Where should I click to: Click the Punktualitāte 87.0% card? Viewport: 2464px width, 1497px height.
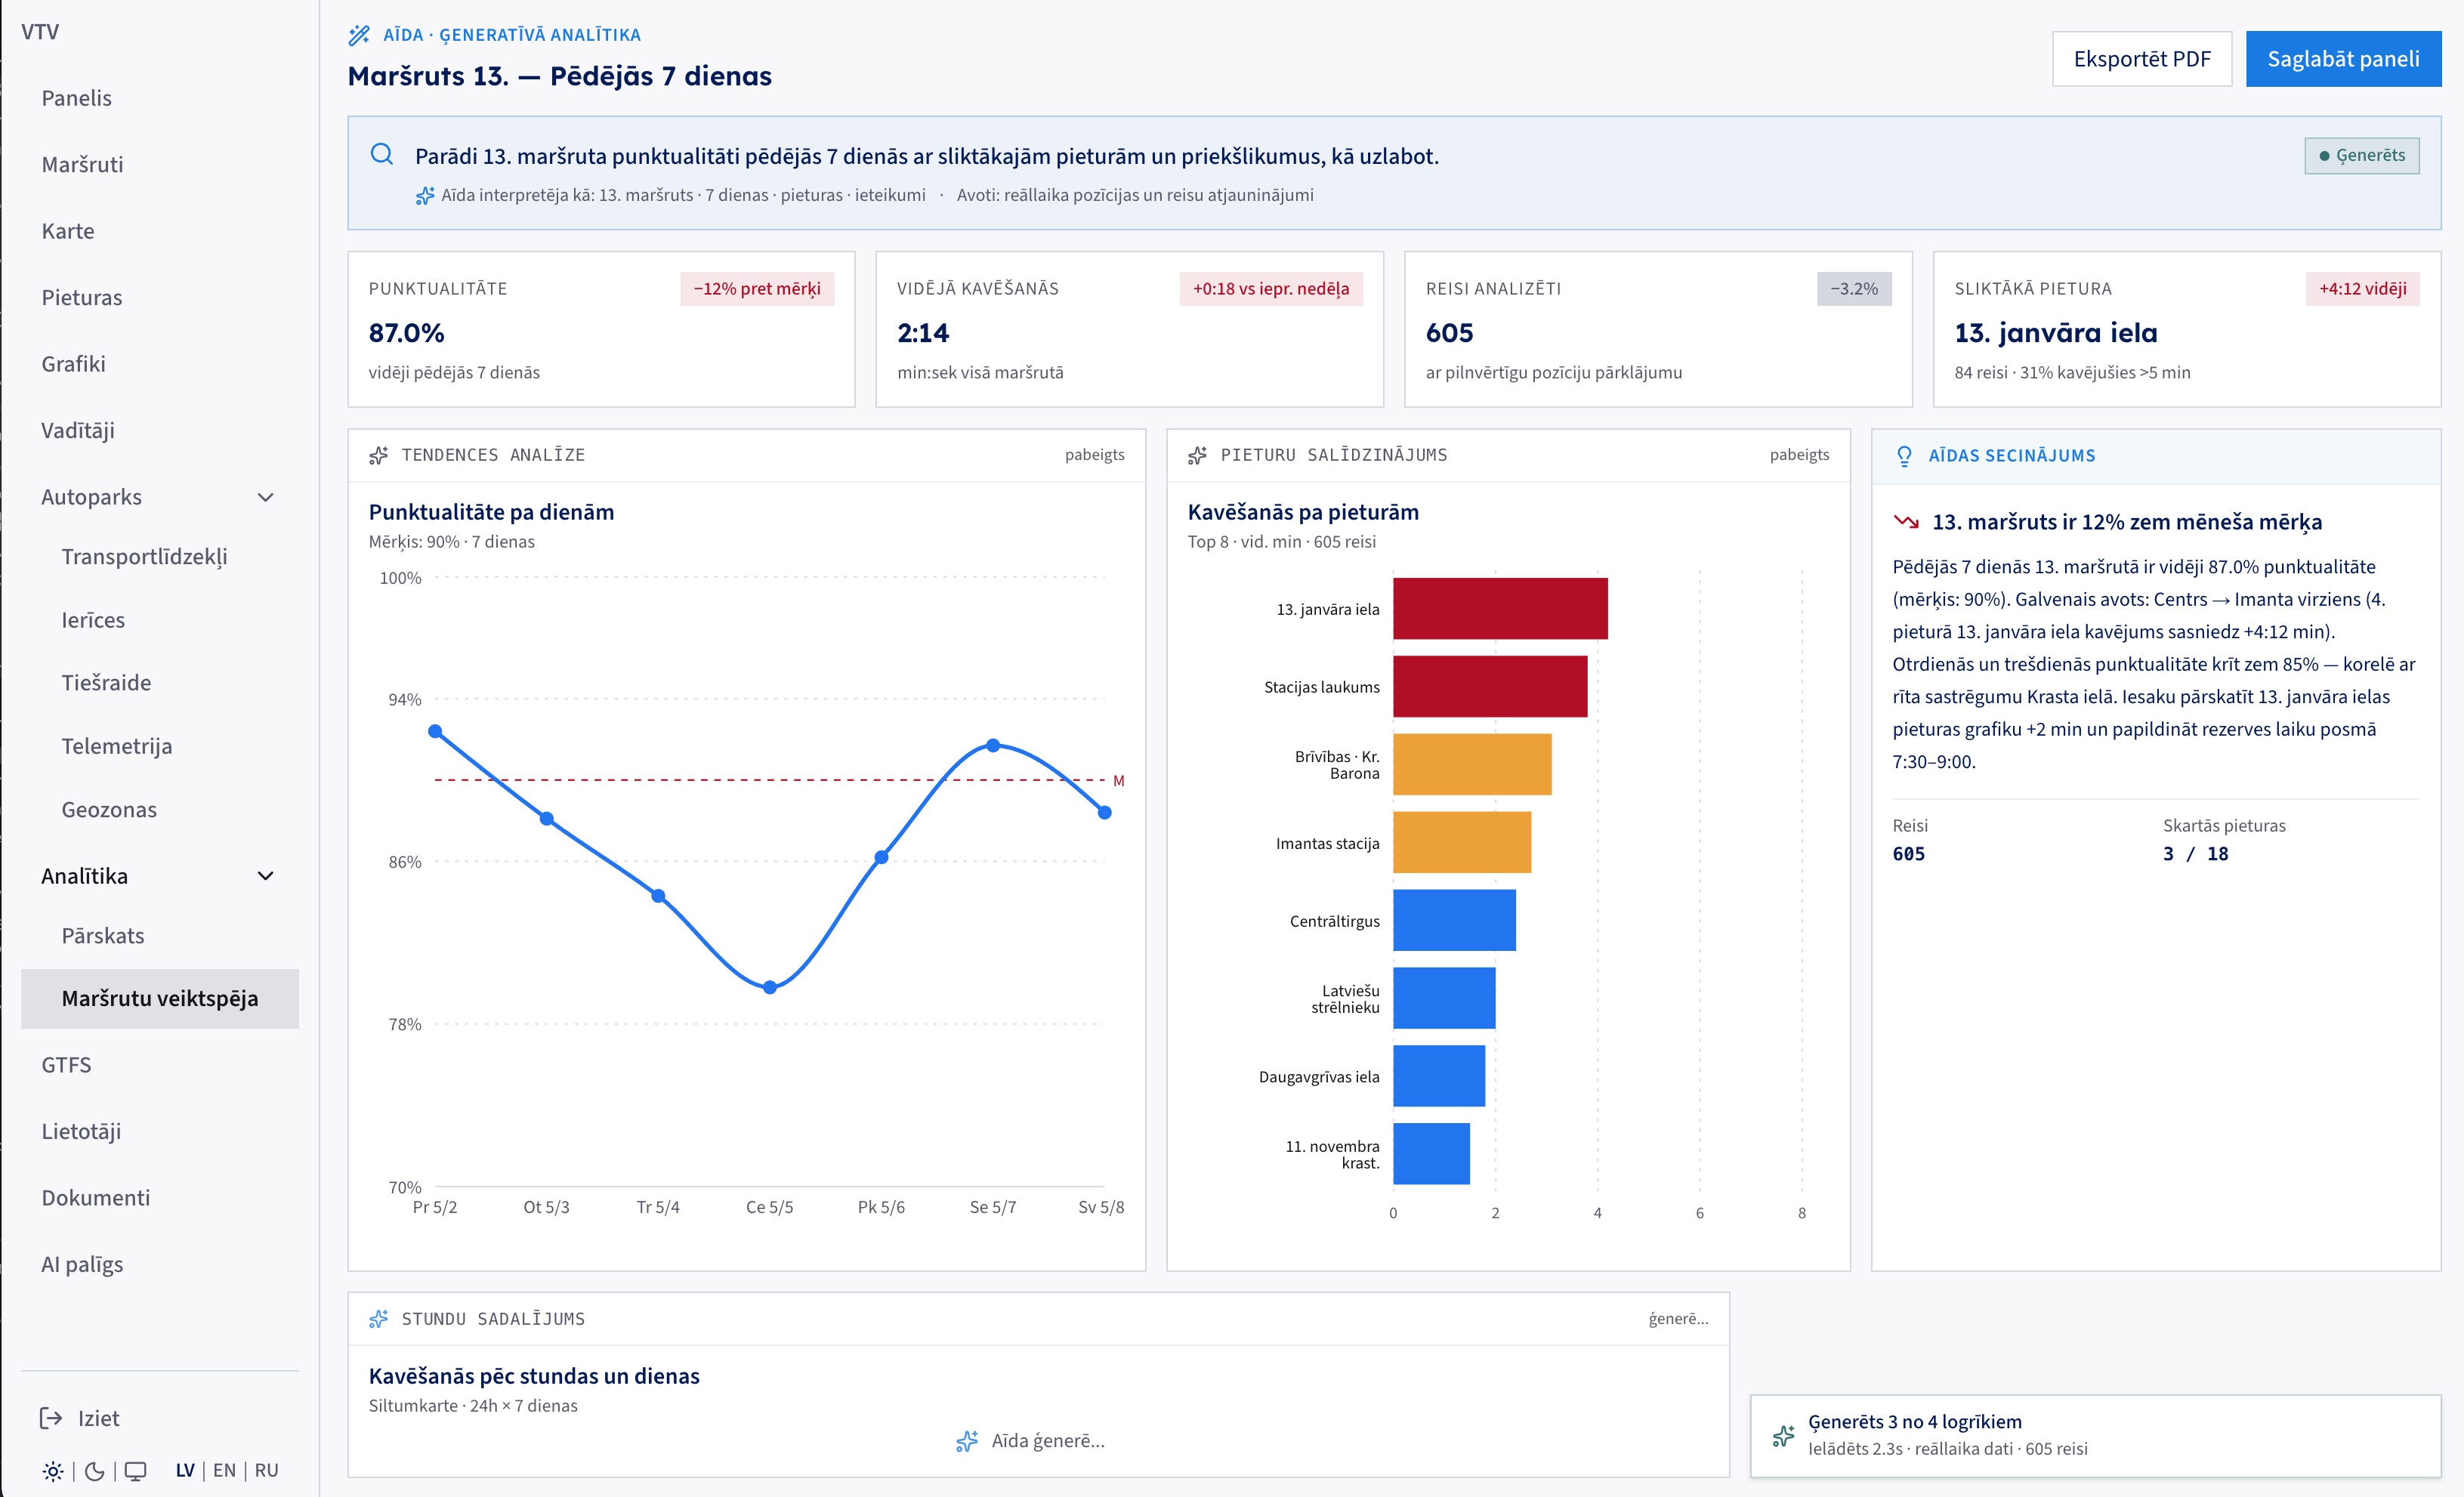point(601,329)
